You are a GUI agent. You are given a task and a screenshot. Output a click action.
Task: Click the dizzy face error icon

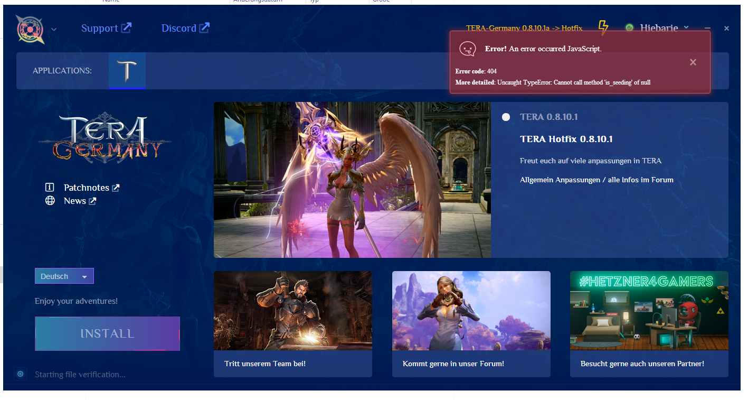[467, 49]
